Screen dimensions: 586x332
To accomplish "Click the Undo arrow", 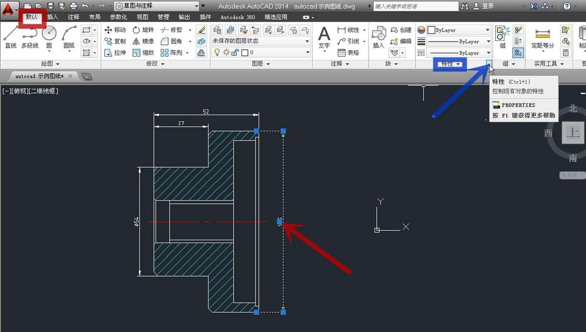I will coord(85,6).
